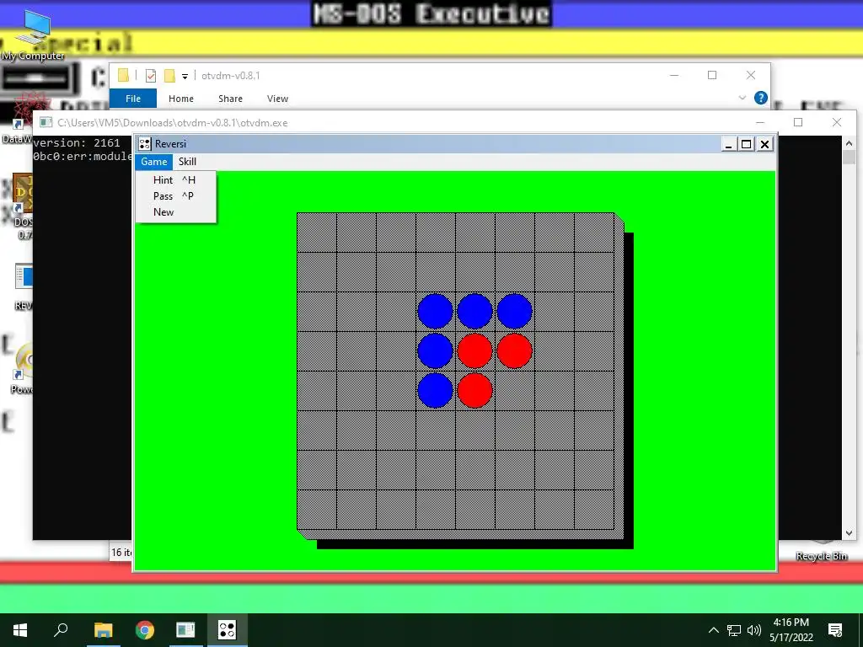Start a New game from the menu
This screenshot has height=647, width=863.
pyautogui.click(x=175, y=211)
